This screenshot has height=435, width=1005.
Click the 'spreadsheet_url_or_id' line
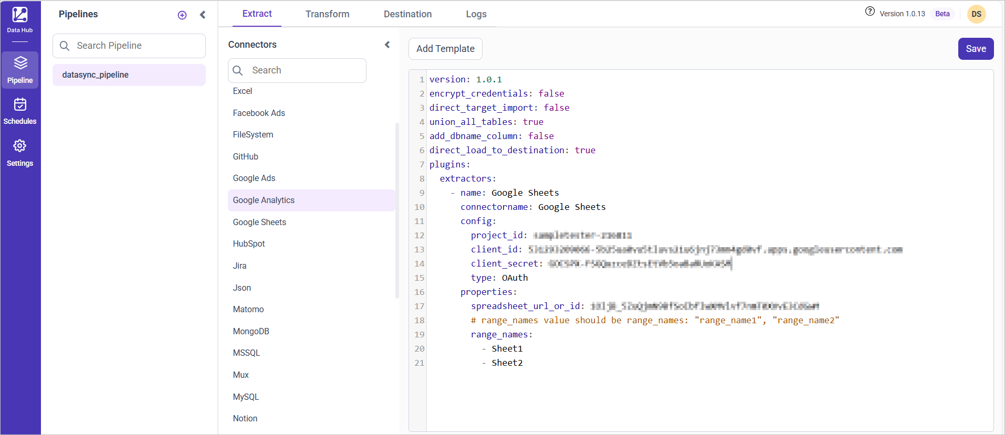point(645,306)
